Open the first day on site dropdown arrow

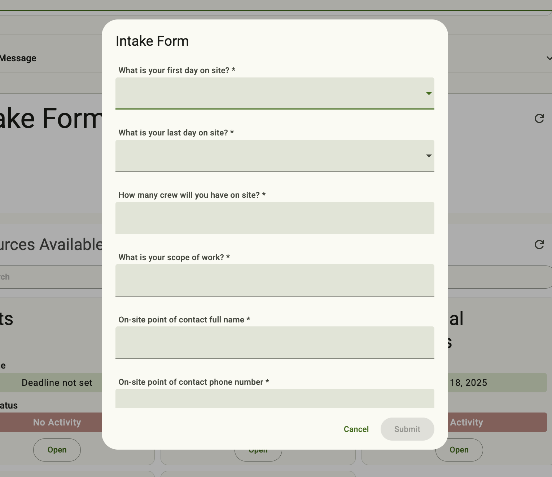point(429,93)
